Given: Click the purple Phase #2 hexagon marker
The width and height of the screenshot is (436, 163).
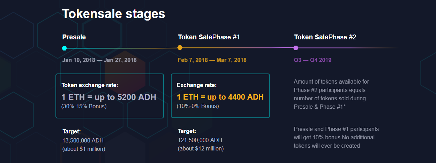Looking at the screenshot, I should pyautogui.click(x=296, y=48).
